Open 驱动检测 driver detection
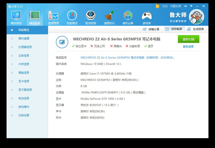215x148 pixels. (x=91, y=18)
